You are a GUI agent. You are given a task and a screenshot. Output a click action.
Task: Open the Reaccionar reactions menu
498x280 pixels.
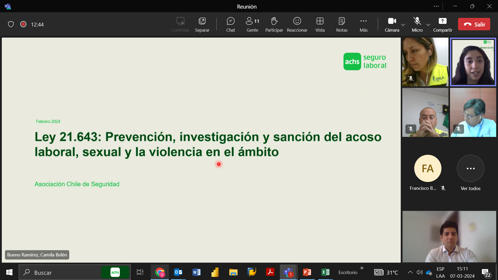click(297, 24)
